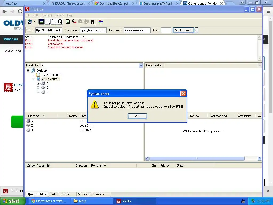Open the Quickconnect history dropdown
Image resolution: width=273 pixels, height=205 pixels.
(x=196, y=30)
